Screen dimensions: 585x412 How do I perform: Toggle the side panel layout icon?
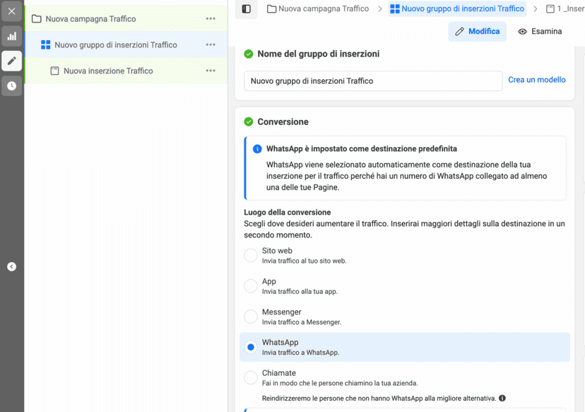pyautogui.click(x=247, y=9)
